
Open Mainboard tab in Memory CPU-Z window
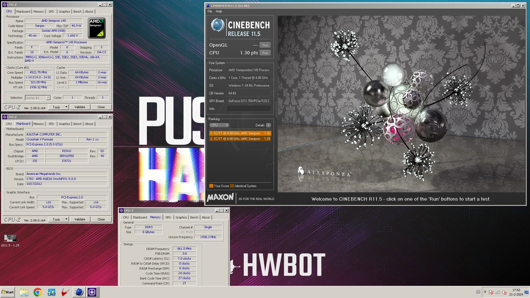pyautogui.click(x=140, y=217)
